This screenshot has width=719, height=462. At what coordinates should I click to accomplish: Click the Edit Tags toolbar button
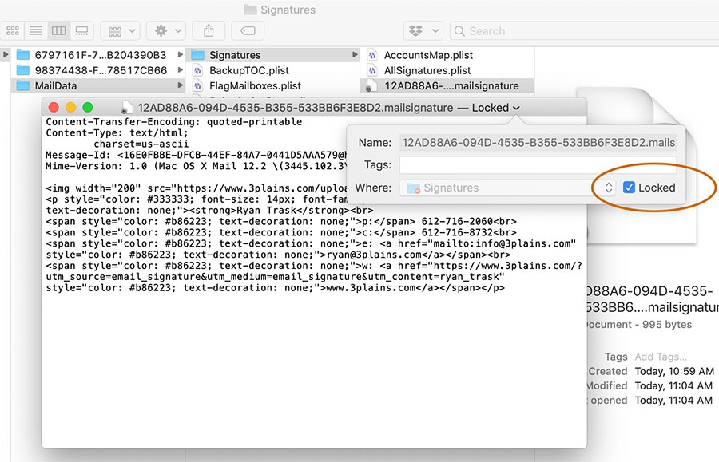(248, 30)
